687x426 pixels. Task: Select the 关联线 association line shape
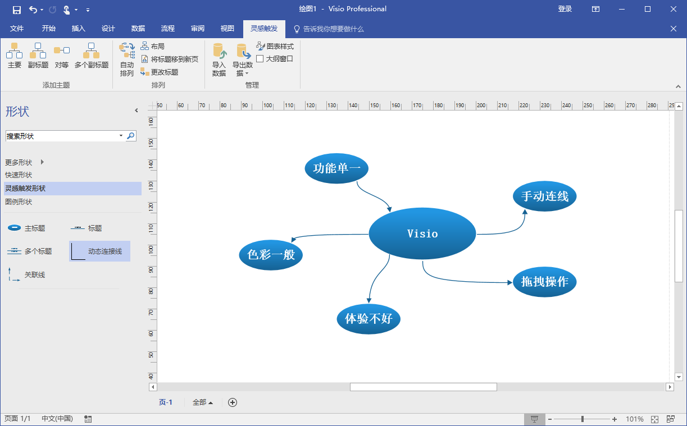(26, 275)
